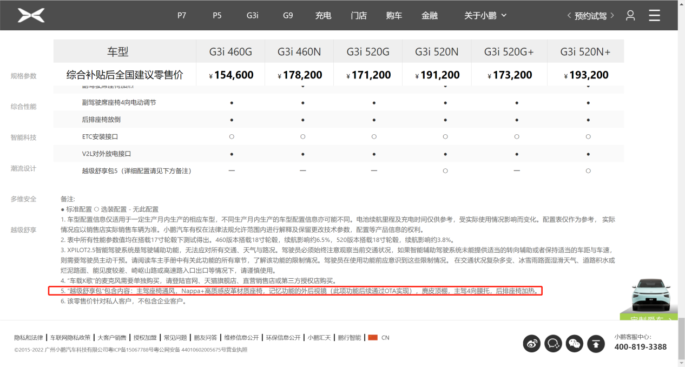Image resolution: width=685 pixels, height=367 pixels.
Task: Open the P5 model page
Action: (217, 15)
